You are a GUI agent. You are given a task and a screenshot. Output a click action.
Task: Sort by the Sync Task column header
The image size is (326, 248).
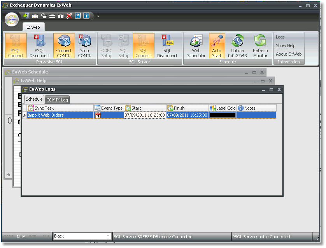click(61, 108)
